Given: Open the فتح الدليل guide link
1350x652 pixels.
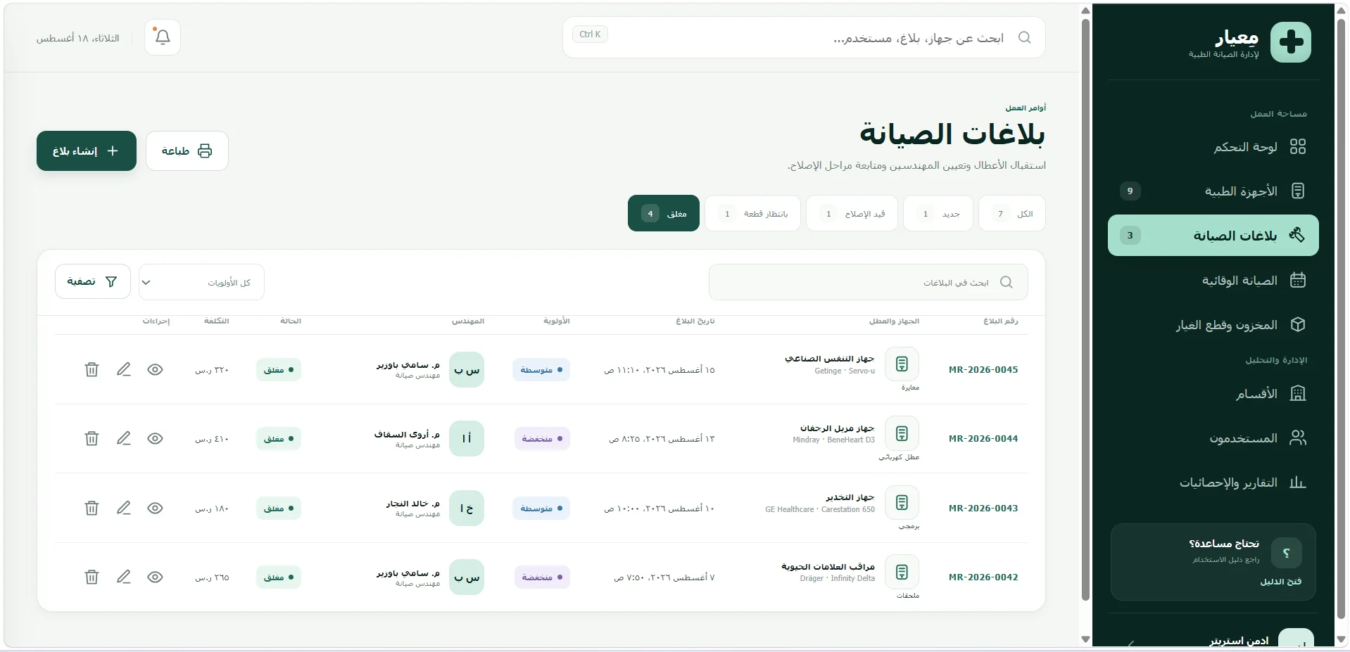Looking at the screenshot, I should tap(1280, 582).
